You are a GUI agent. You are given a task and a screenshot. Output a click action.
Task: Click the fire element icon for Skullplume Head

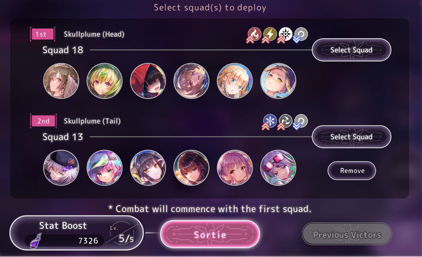(254, 34)
